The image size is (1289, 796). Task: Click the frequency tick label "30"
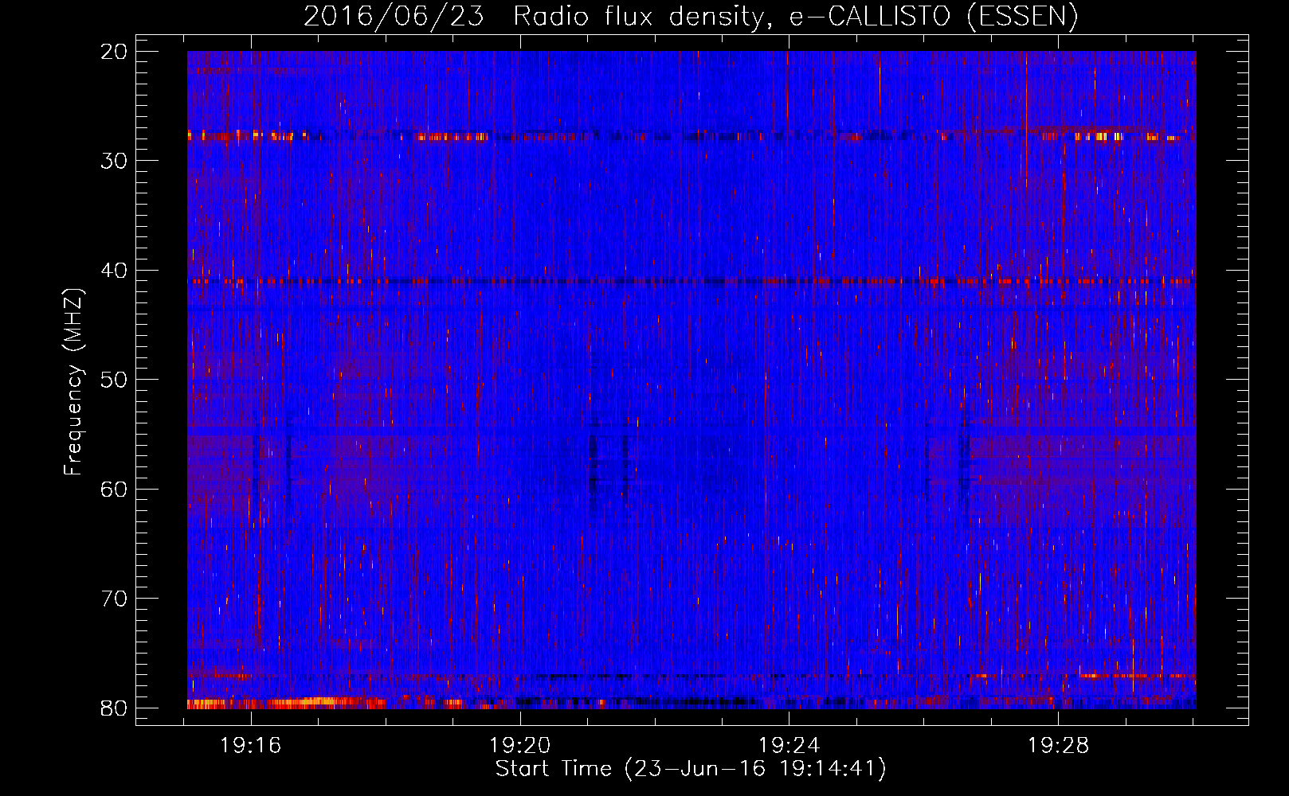[115, 161]
